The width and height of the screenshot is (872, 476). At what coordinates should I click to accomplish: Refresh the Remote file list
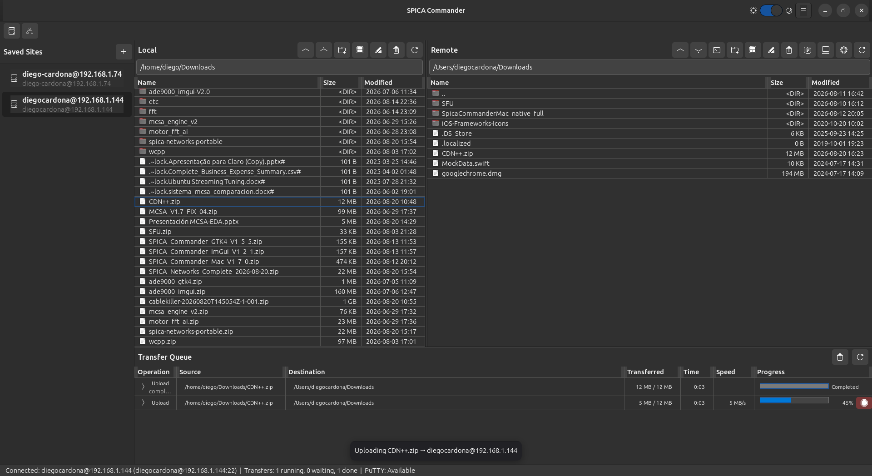pyautogui.click(x=862, y=50)
